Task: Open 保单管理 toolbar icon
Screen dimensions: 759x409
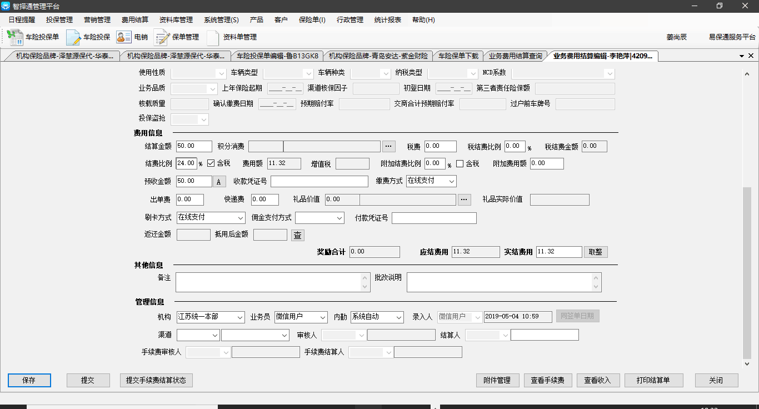Action: [162, 37]
